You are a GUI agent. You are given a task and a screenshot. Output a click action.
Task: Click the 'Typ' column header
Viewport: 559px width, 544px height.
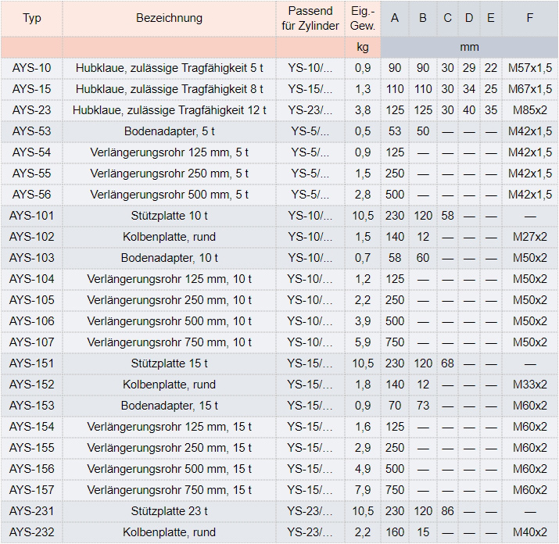(x=32, y=18)
